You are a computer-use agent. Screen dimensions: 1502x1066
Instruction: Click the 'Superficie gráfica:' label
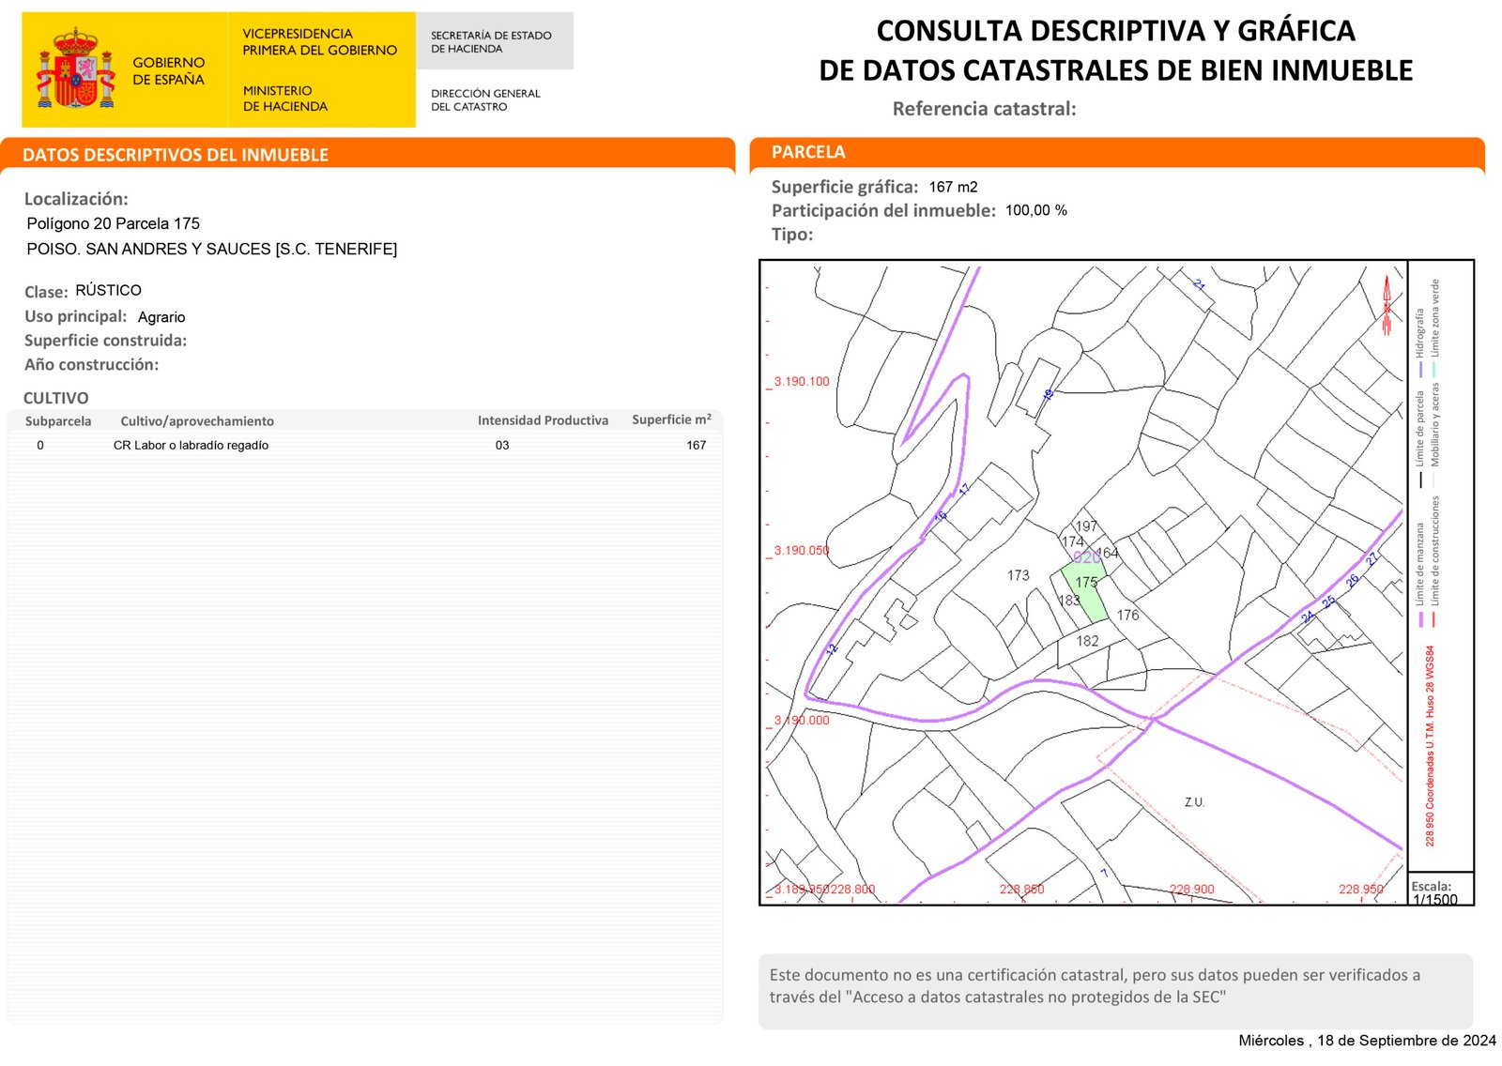coord(845,187)
